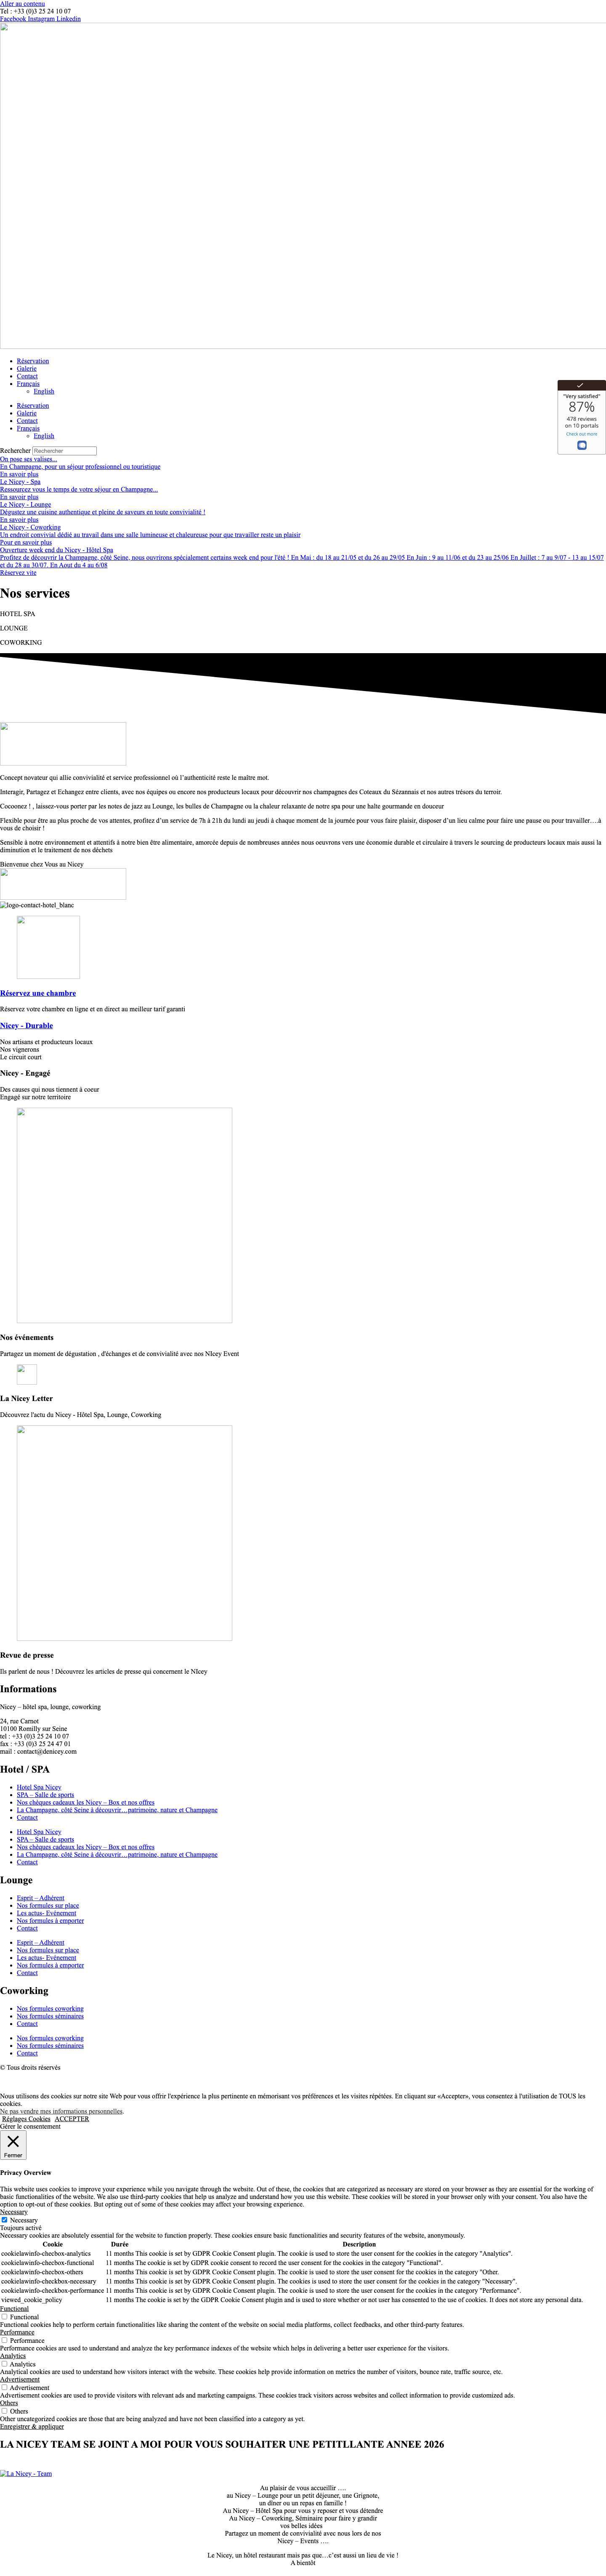Open 'Ouverture week end du Nicey - Hôtel Spa'
Screen dimensions: 606x2576
56,550
